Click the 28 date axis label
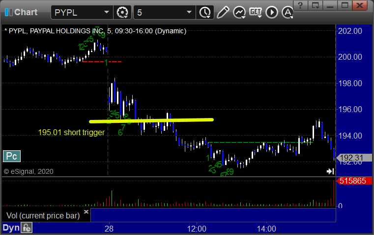374x235 pixels. point(109,229)
